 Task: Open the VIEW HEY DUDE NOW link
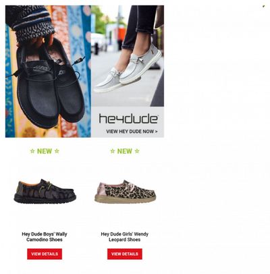pos(132,132)
